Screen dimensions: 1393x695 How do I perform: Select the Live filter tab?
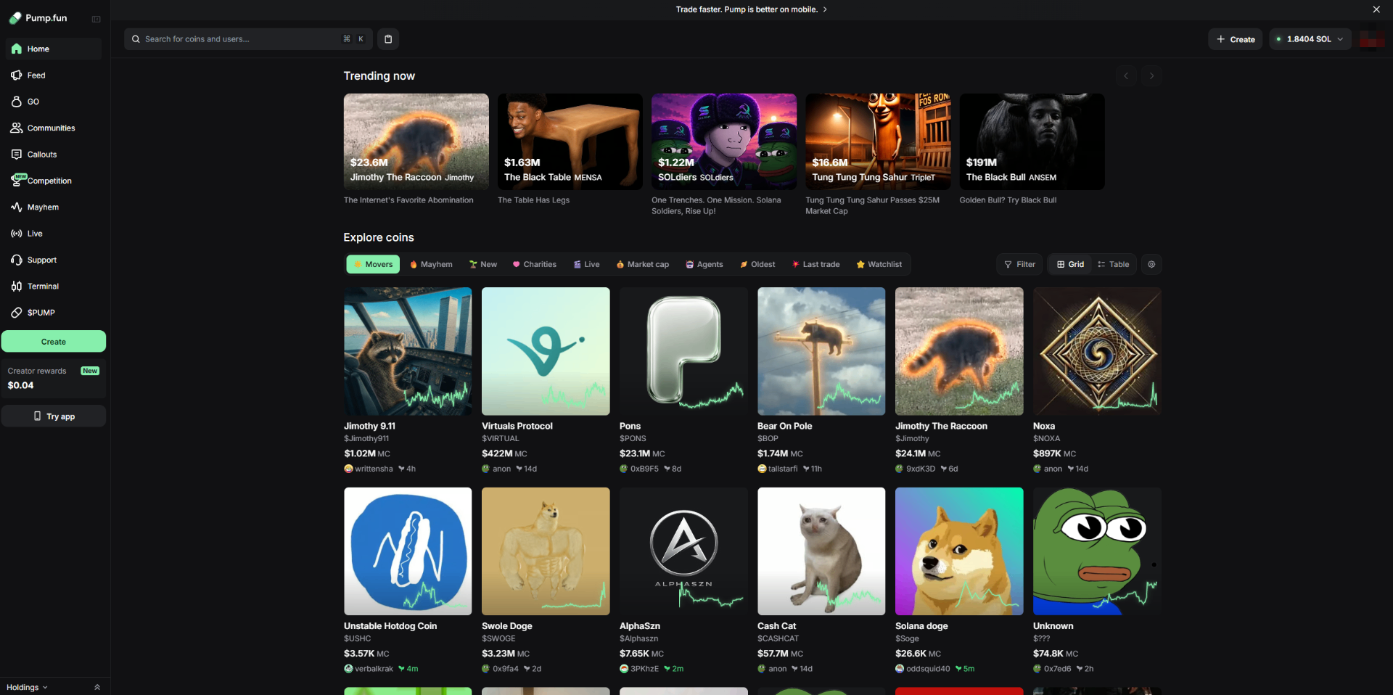click(x=586, y=264)
